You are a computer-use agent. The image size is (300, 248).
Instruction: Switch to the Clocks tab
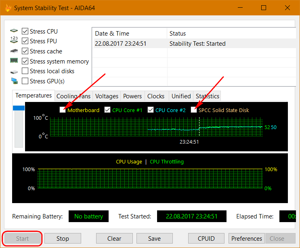(156, 96)
